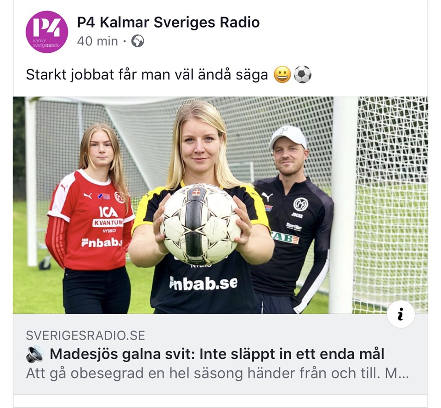Click the white goalpost in the photo
This screenshot has width=441, height=408.
(345, 205)
